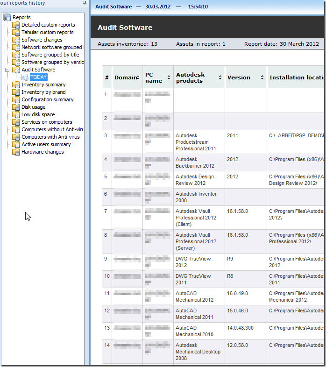The height and width of the screenshot is (367, 326).
Task: Click the Disk usage folder icon
Action: point(16,107)
